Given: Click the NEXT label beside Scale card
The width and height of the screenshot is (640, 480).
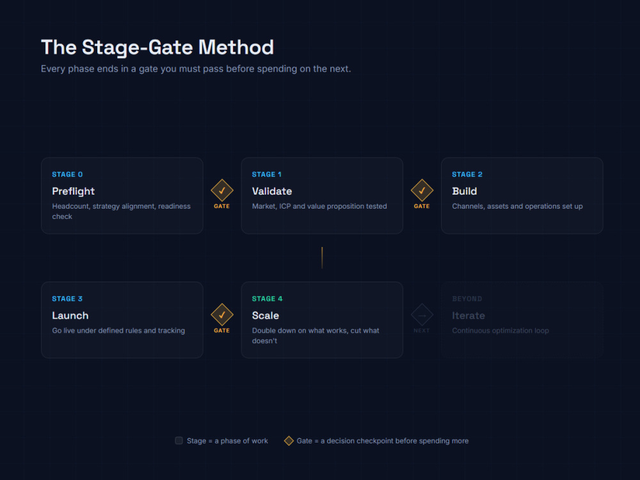Looking at the screenshot, I should (422, 331).
